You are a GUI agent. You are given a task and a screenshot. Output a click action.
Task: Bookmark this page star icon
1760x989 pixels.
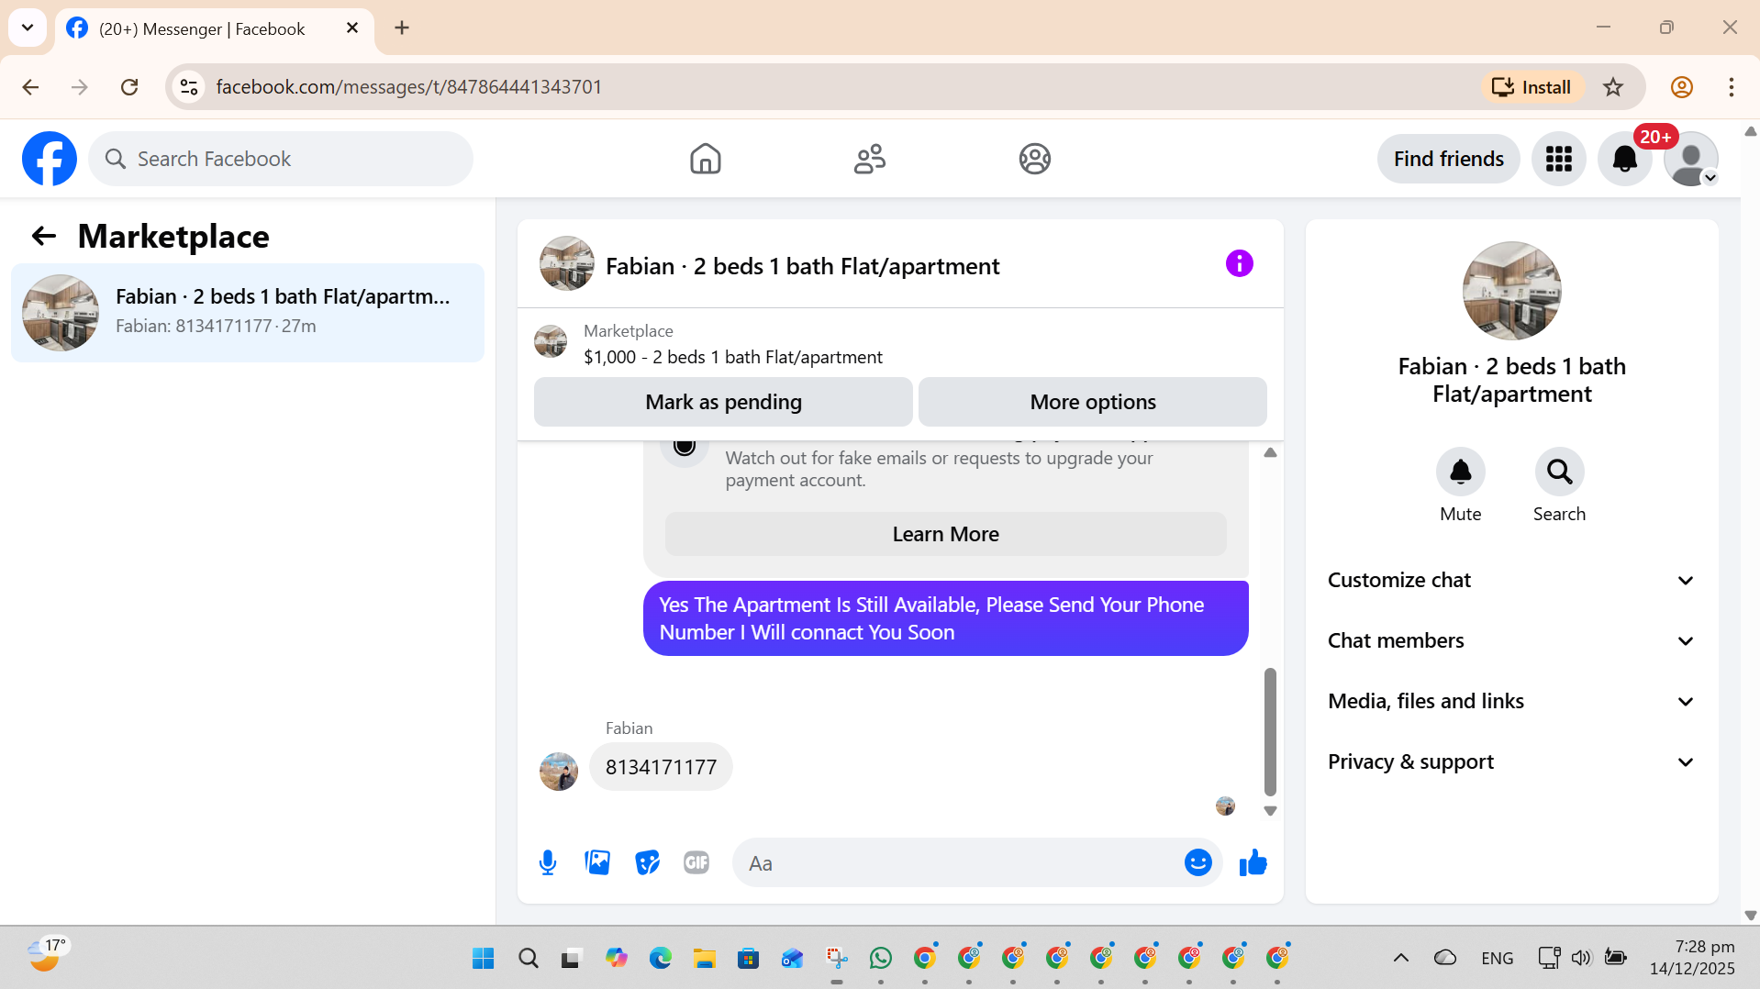[1612, 87]
